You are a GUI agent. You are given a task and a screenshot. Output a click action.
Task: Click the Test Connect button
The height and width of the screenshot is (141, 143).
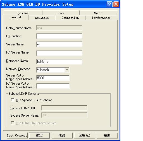tap(17, 135)
